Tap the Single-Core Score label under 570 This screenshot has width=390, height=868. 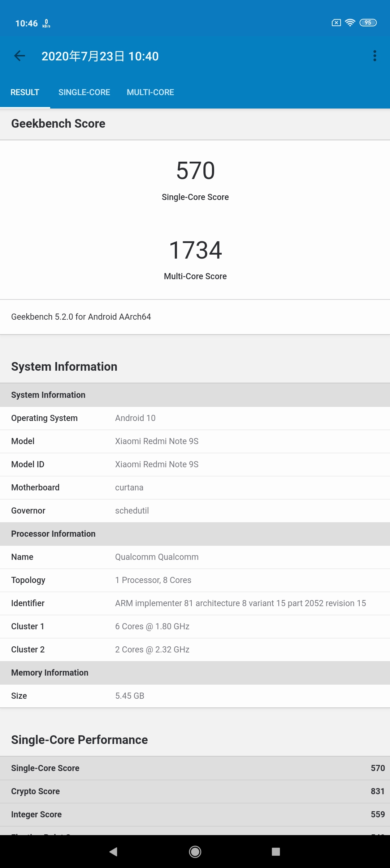(195, 197)
